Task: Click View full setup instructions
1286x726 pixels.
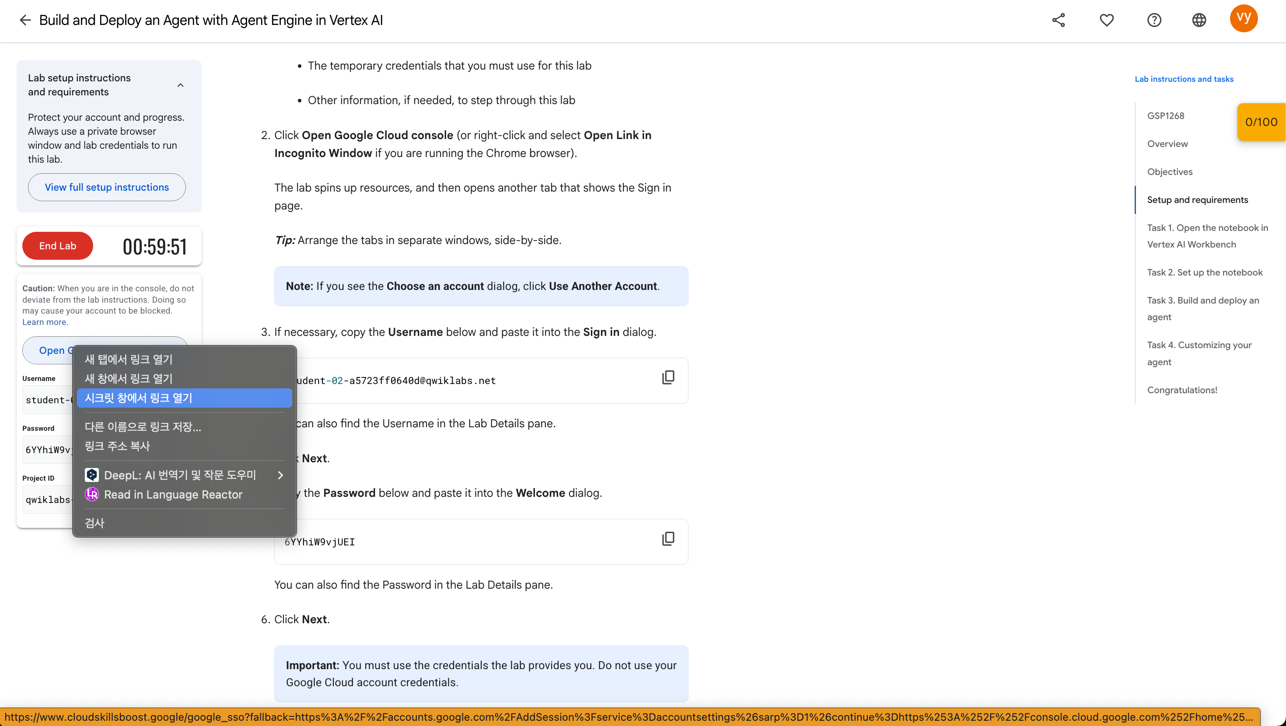Action: (107, 187)
